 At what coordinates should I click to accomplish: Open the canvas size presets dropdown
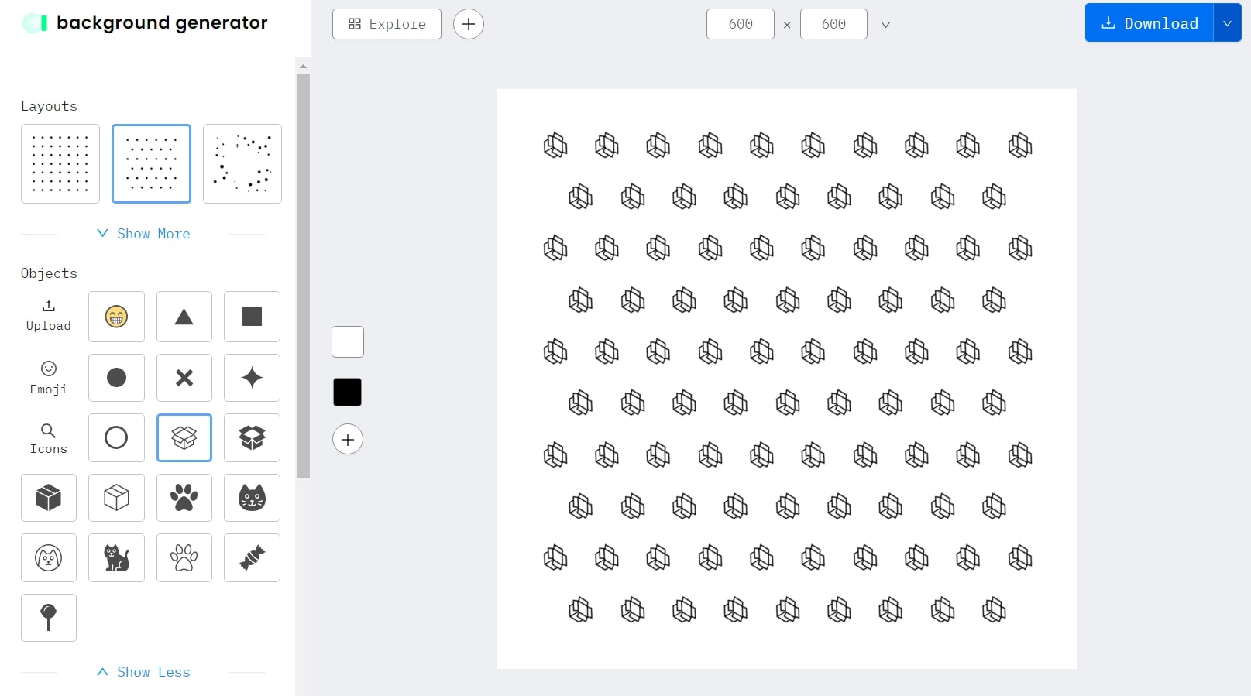[885, 25]
